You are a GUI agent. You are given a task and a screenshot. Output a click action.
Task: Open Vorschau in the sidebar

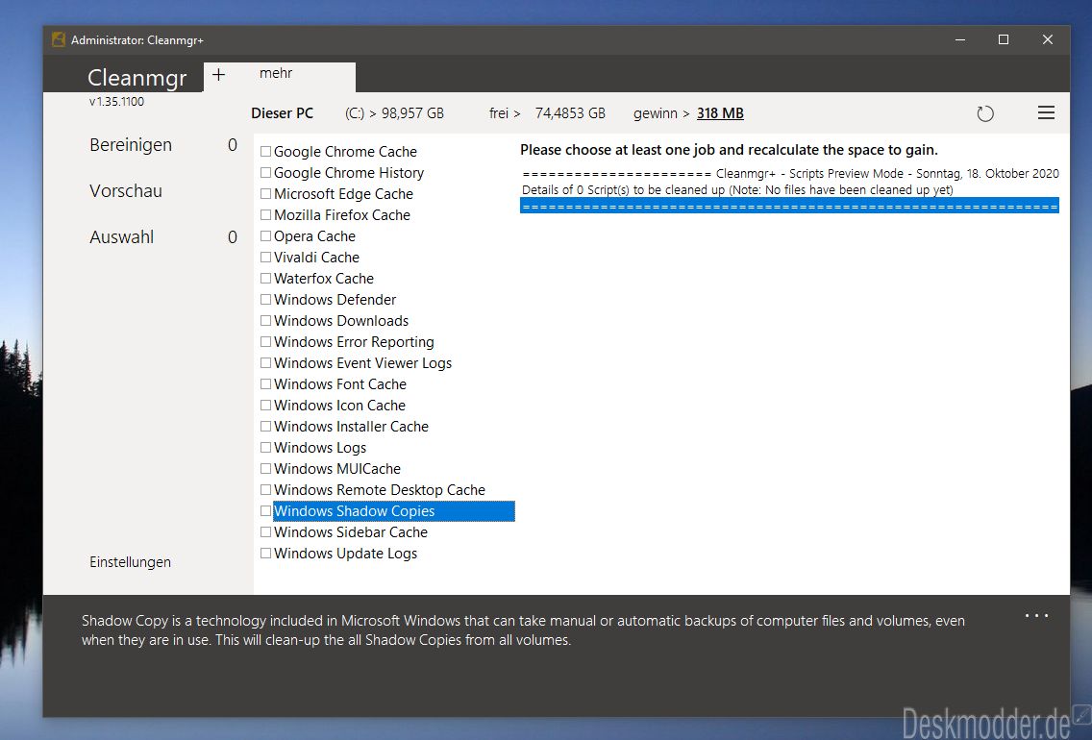(126, 190)
